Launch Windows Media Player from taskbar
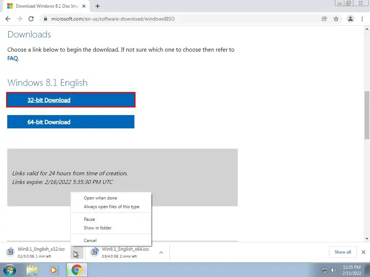Viewport: 370px width, 277px height. pos(53,270)
